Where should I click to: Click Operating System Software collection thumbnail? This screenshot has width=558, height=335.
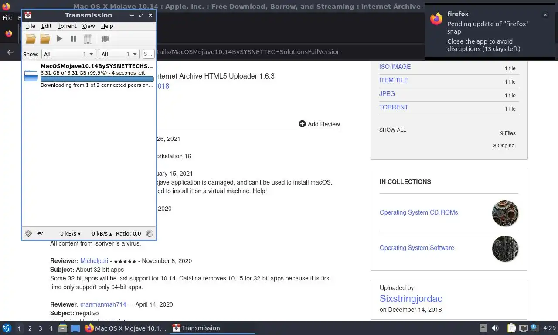click(x=505, y=249)
